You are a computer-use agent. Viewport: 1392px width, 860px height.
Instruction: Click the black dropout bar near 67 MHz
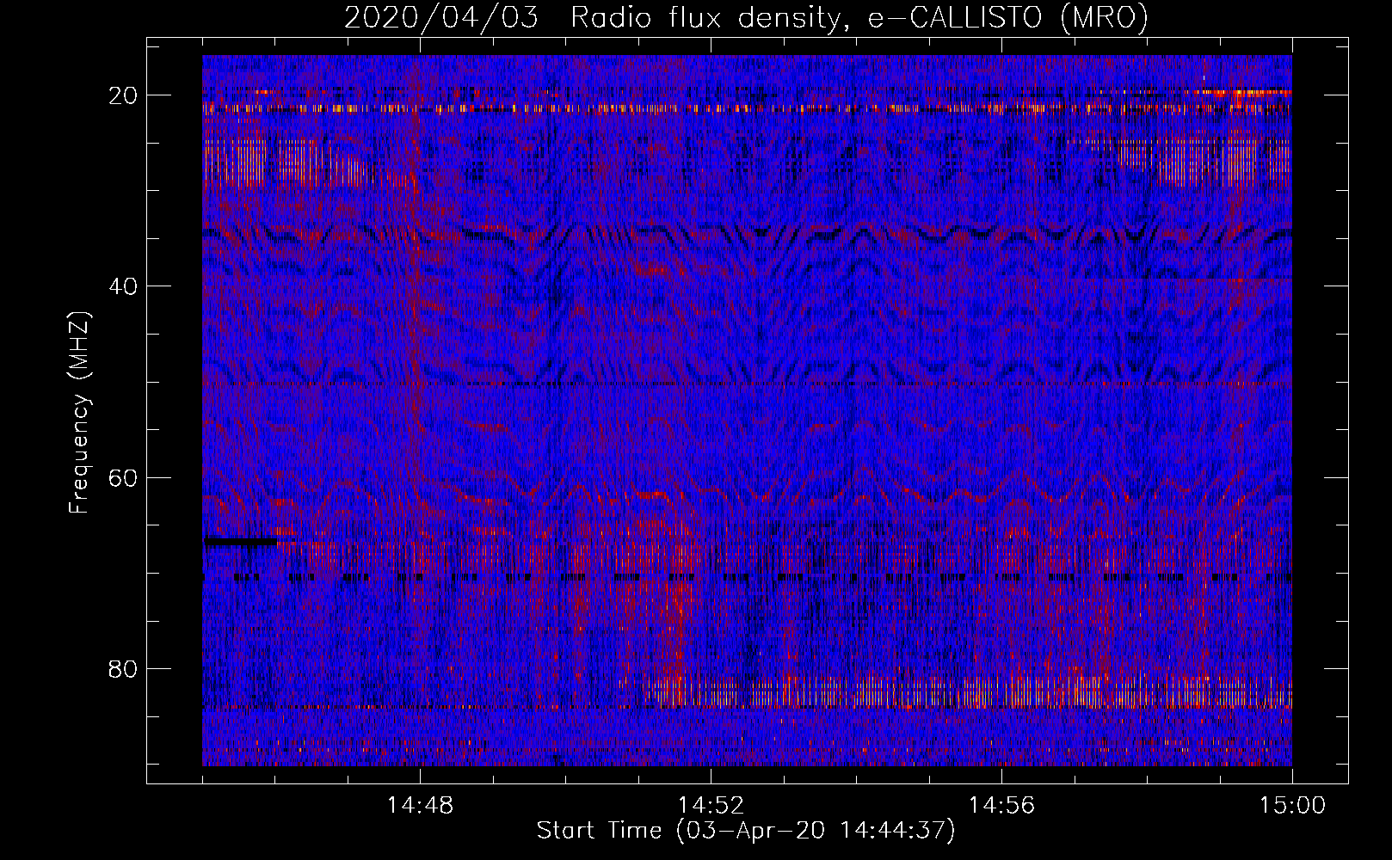(241, 542)
